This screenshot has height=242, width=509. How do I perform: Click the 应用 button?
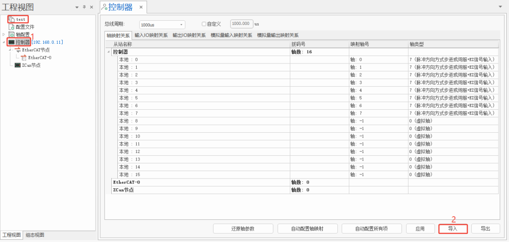[420, 229]
